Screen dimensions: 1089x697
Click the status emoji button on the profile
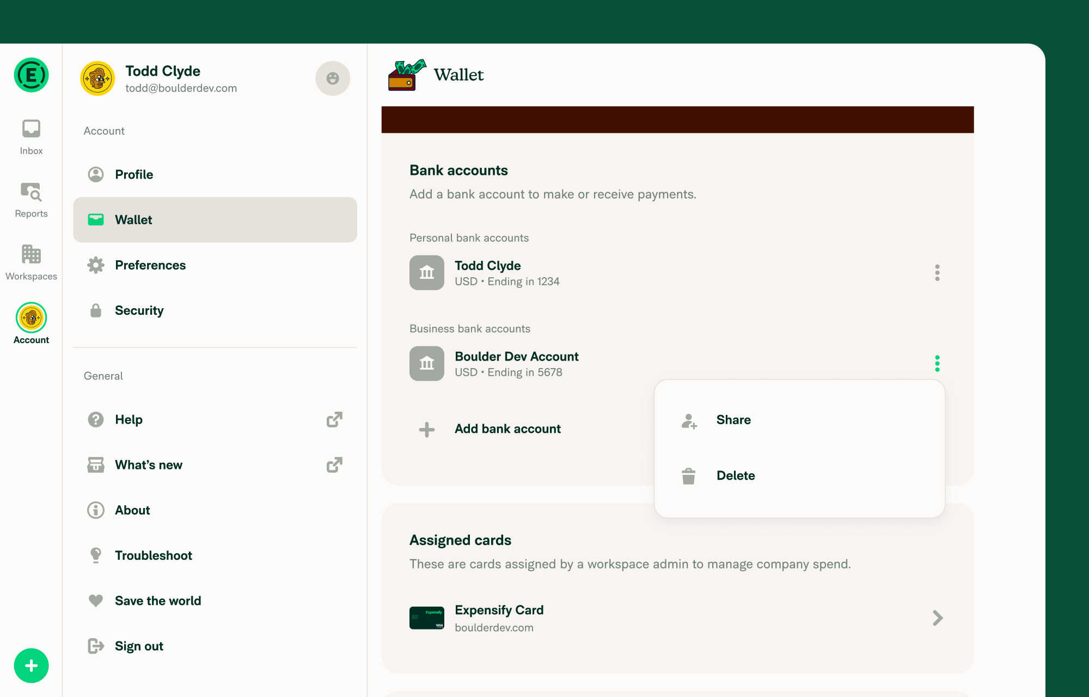coord(333,78)
